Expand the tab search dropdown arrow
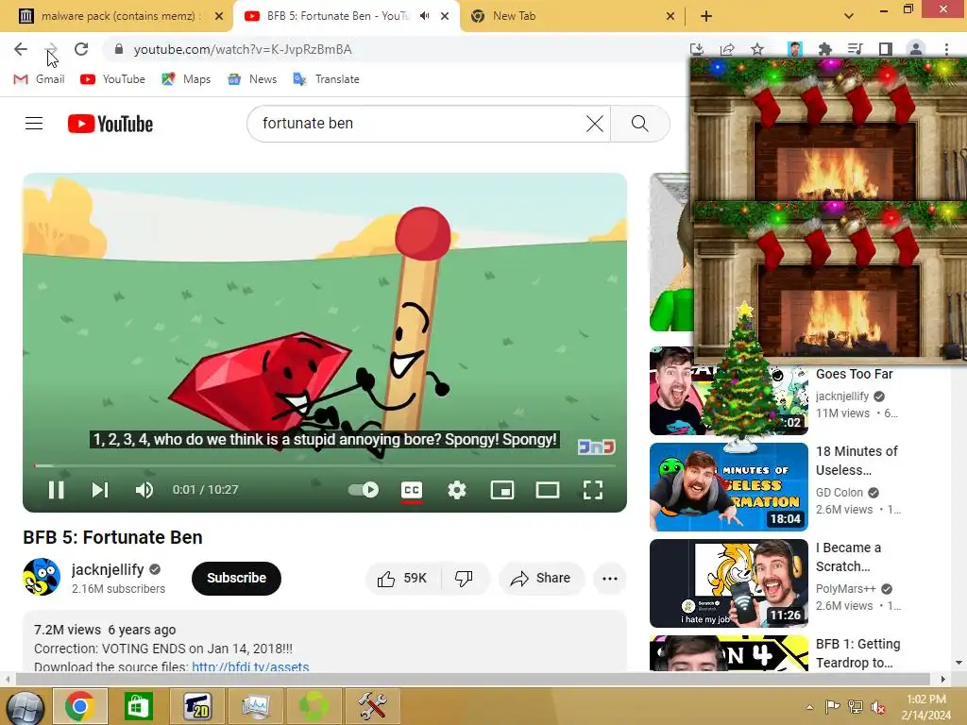This screenshot has height=725, width=967. (849, 16)
